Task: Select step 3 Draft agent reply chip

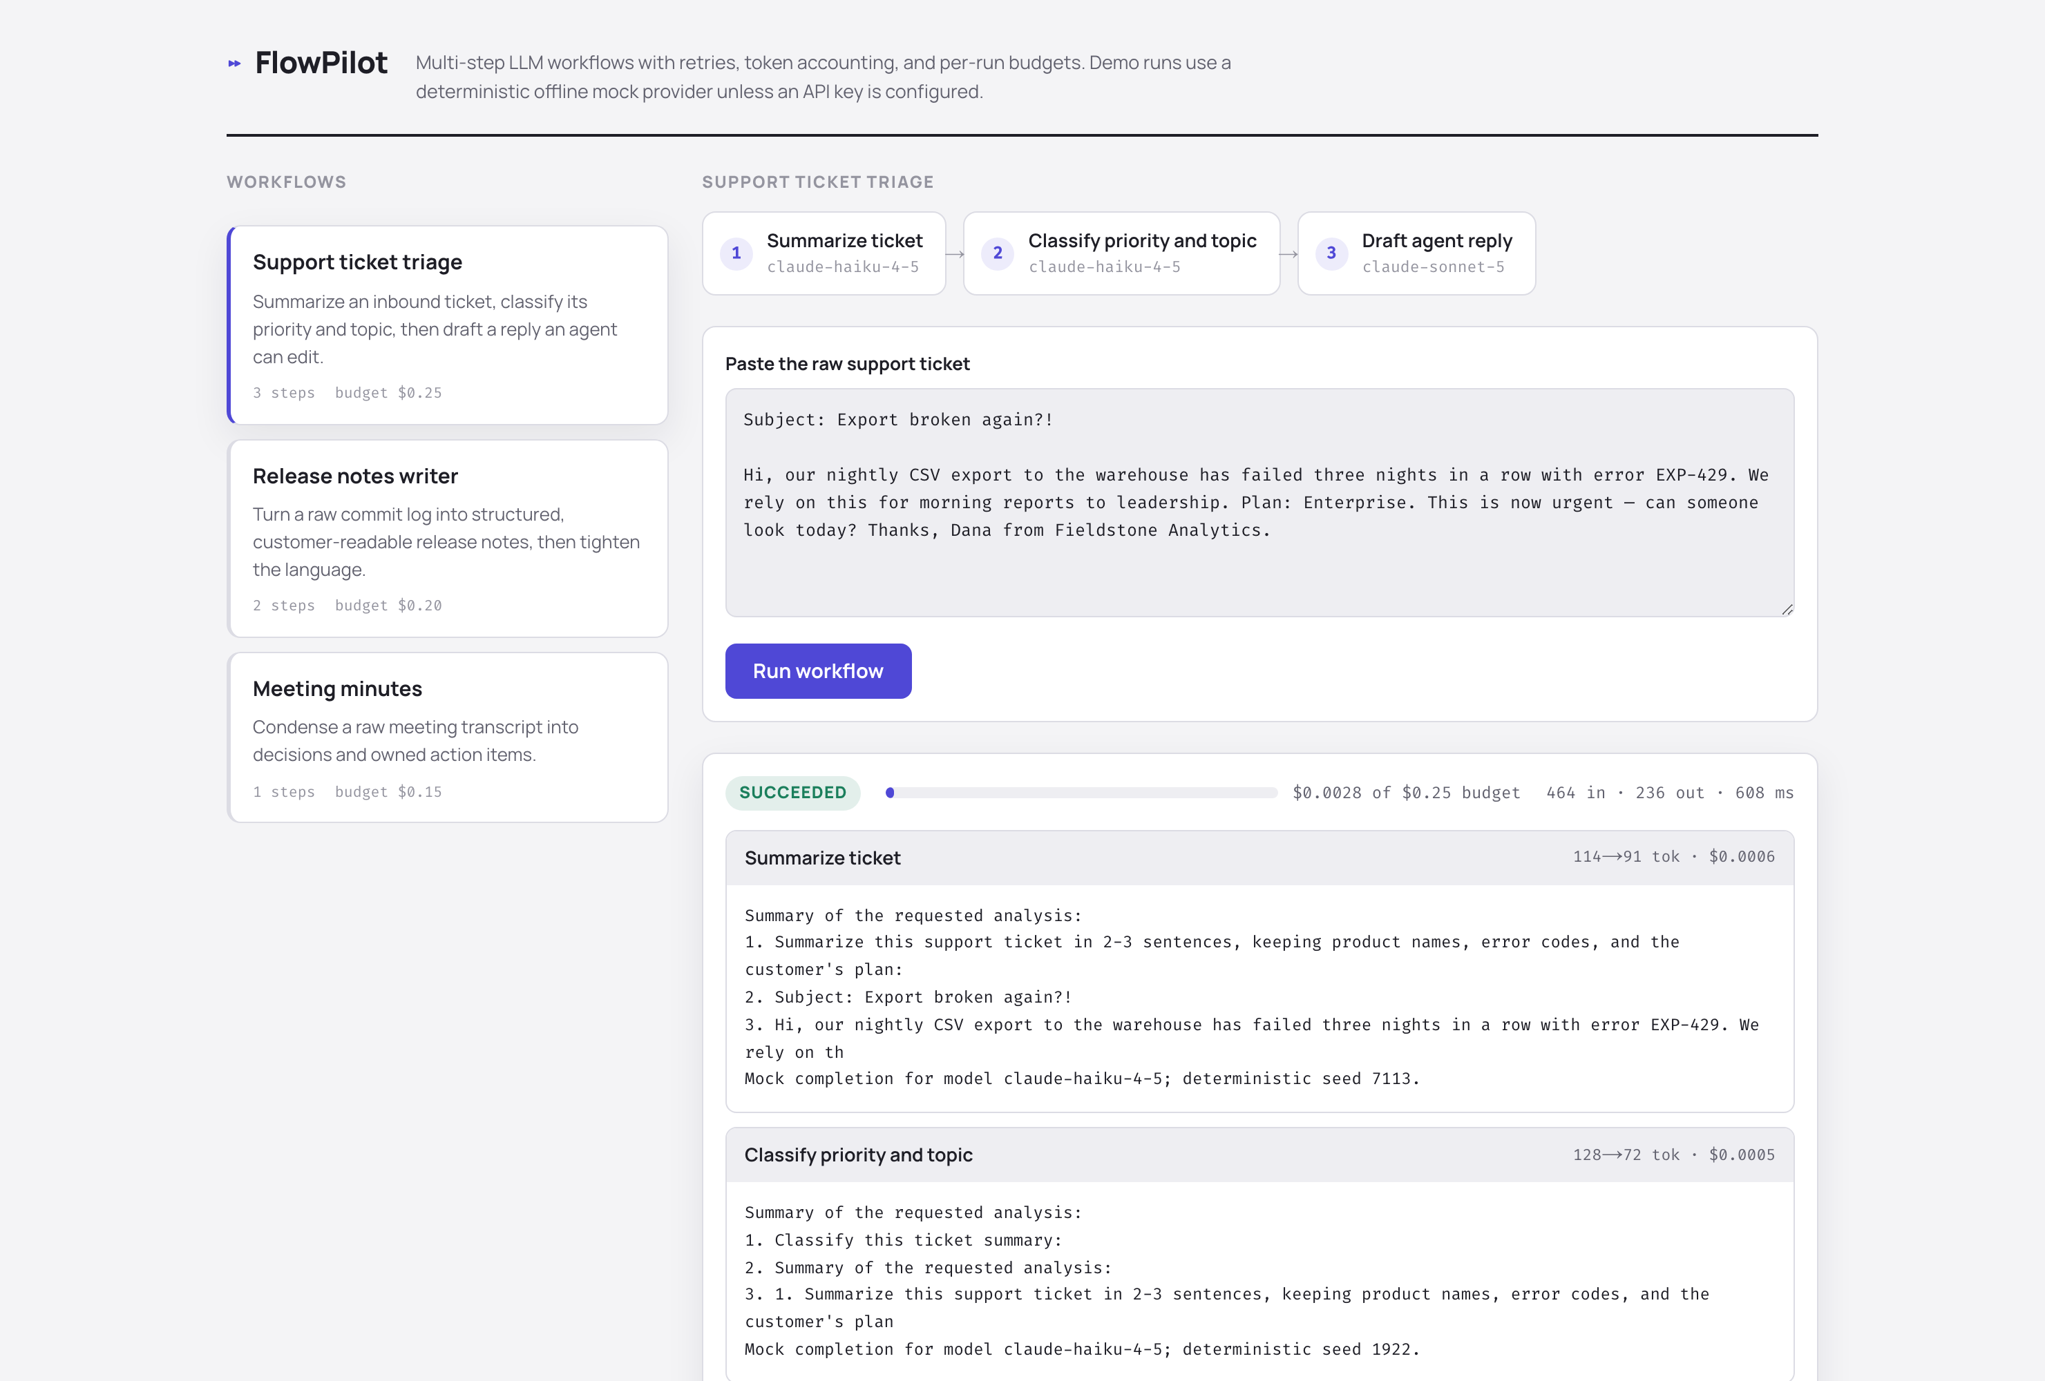Action: pos(1416,253)
